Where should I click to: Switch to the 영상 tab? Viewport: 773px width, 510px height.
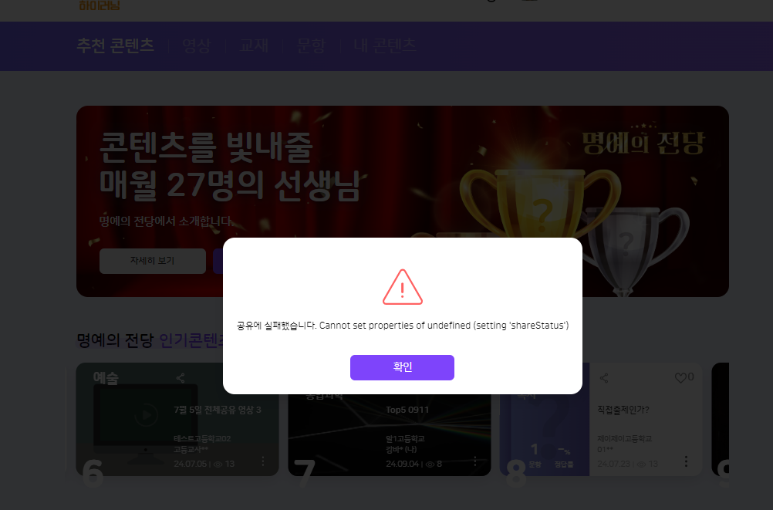click(196, 46)
